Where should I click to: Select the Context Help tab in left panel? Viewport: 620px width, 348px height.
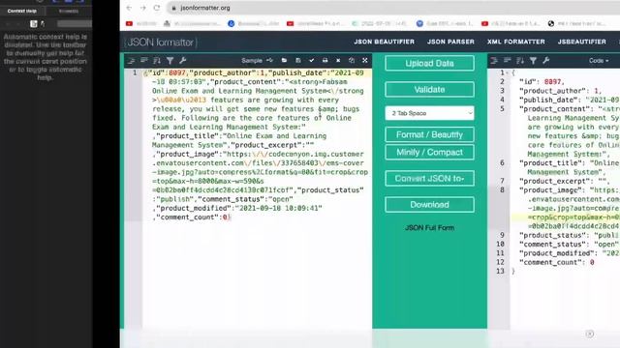pyautogui.click(x=21, y=11)
